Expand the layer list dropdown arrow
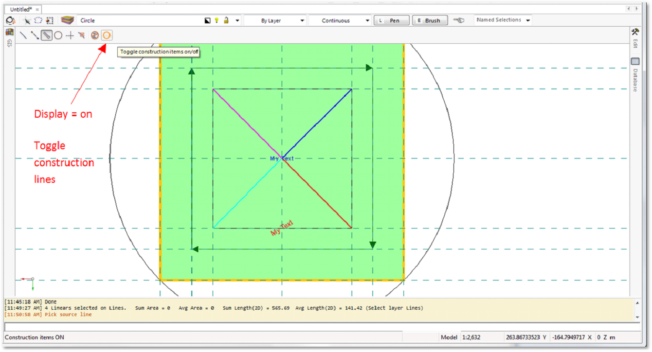Image resolution: width=652 pixels, height=352 pixels. coord(237,21)
